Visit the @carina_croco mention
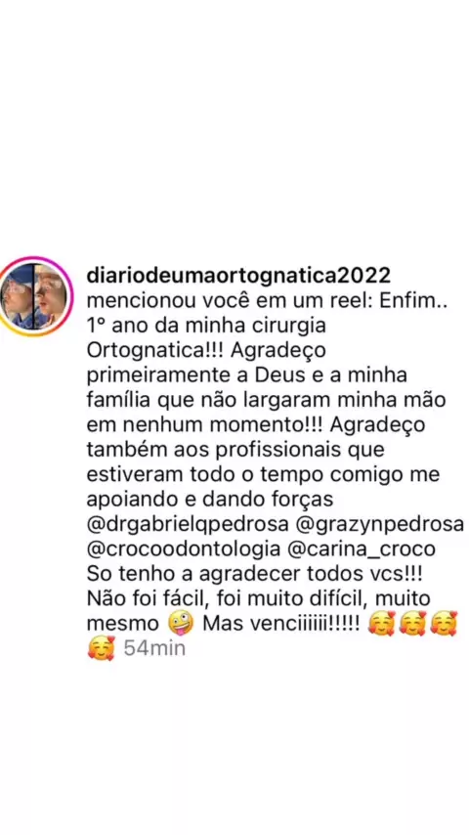Viewport: 469px width, 835px height. pyautogui.click(x=361, y=549)
